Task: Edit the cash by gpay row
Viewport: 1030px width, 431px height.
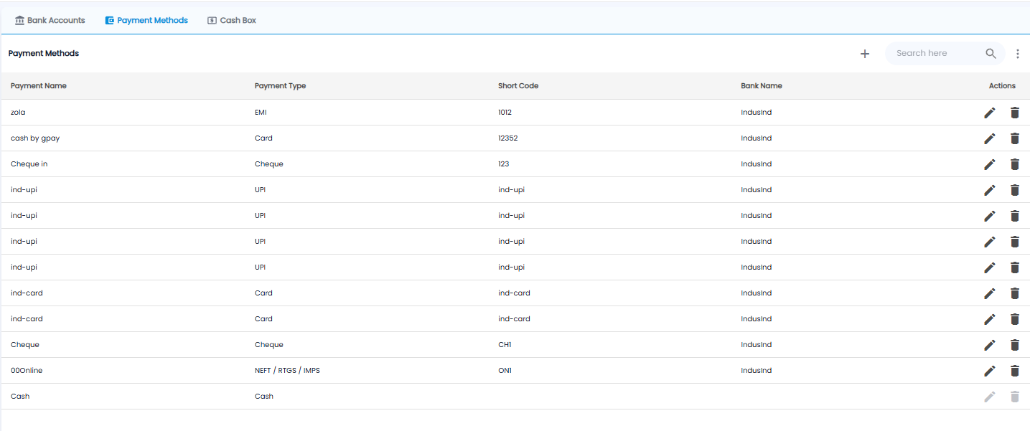Action: 990,138
